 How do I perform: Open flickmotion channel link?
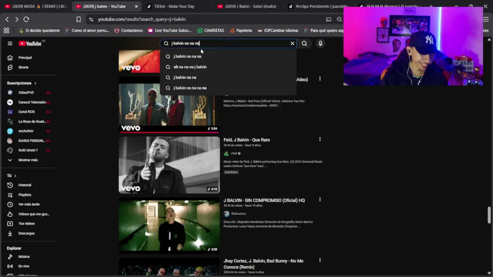[238, 214]
